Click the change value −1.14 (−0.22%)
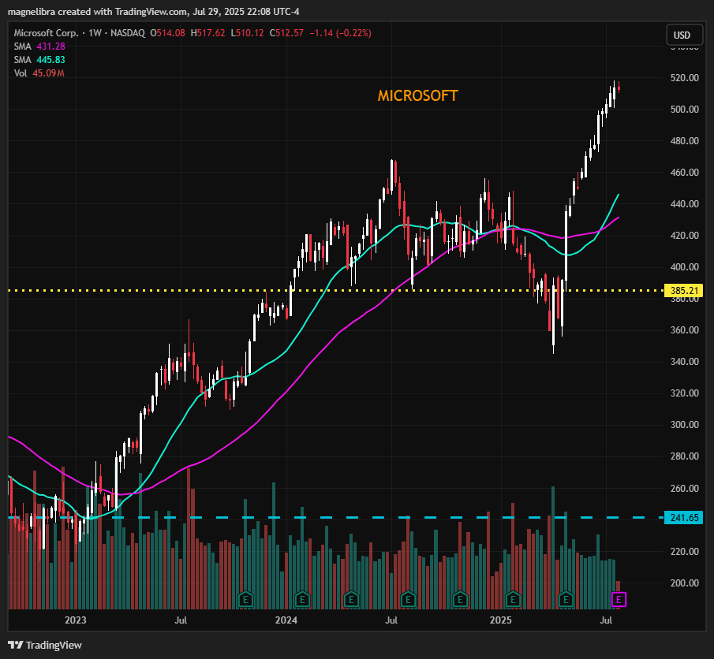714x659 pixels. tap(341, 33)
